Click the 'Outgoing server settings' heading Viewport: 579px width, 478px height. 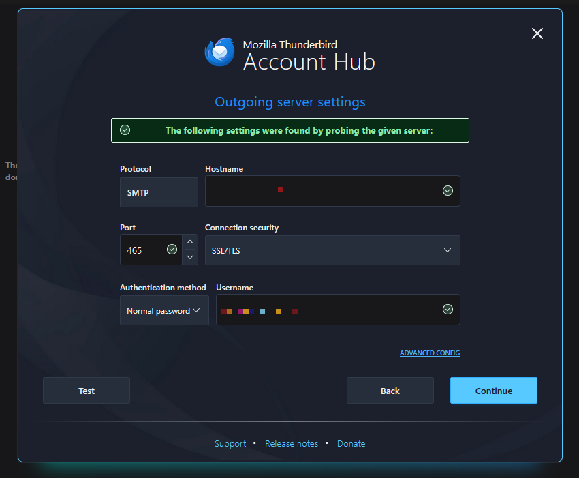click(x=290, y=102)
